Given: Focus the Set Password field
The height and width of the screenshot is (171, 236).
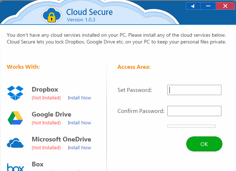Looking at the screenshot, I should [x=194, y=90].
